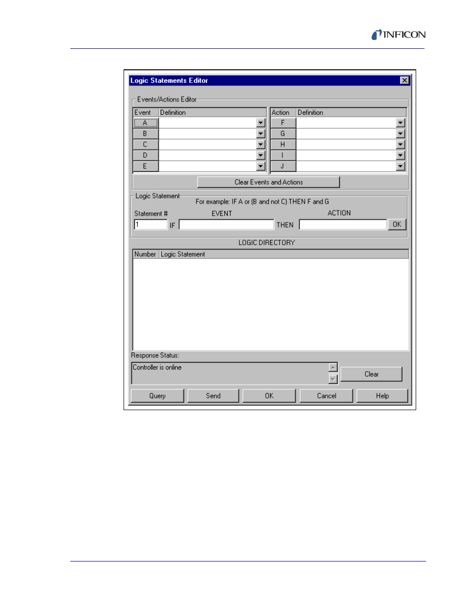Viewport: 466px width, 603px height.
Task: Open Event D definition dropdown arrow
Action: click(261, 155)
